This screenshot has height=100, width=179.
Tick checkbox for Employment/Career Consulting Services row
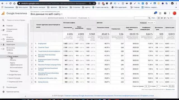point(32,60)
